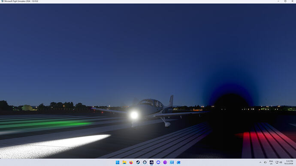Click the aircraft's tail fin
The height and width of the screenshot is (166, 296).
(171, 101)
